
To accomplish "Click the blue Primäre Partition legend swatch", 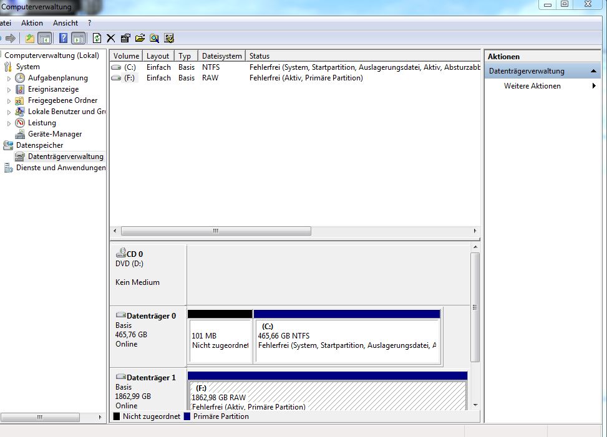I will click(x=187, y=416).
